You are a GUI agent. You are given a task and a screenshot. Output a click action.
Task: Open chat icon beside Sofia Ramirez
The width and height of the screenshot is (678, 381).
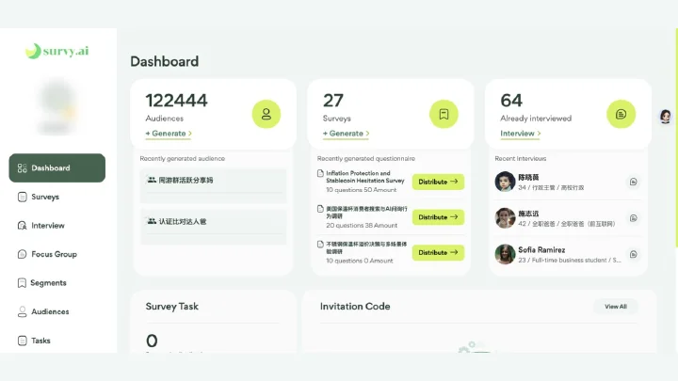[634, 254]
